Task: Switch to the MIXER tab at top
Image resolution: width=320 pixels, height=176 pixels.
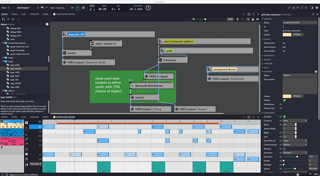Action: [x=45, y=14]
